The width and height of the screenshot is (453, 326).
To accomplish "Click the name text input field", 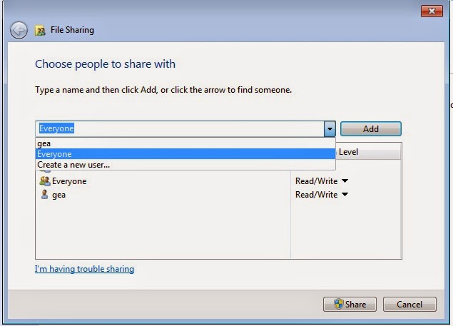I will pyautogui.click(x=178, y=129).
